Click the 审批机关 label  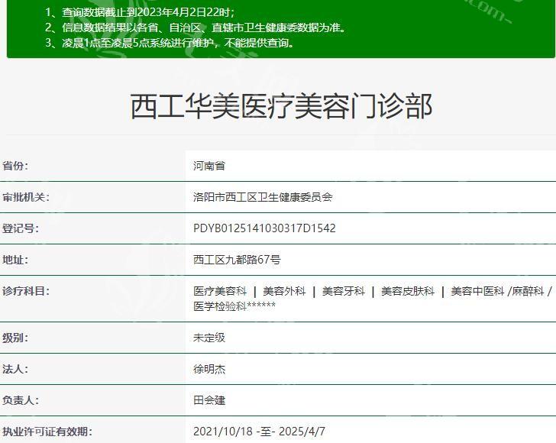pos(25,197)
